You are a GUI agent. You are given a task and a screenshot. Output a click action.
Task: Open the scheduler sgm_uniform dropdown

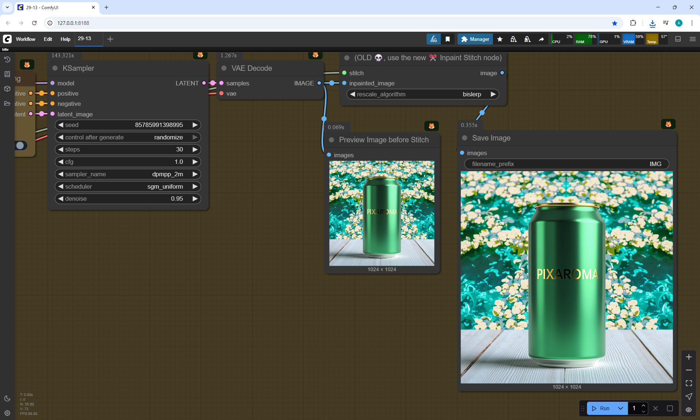tap(128, 186)
